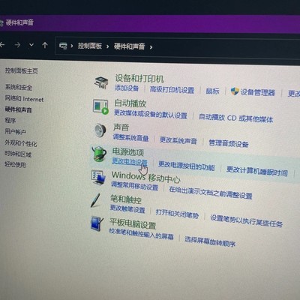Click 添加设备 link

(x=127, y=88)
